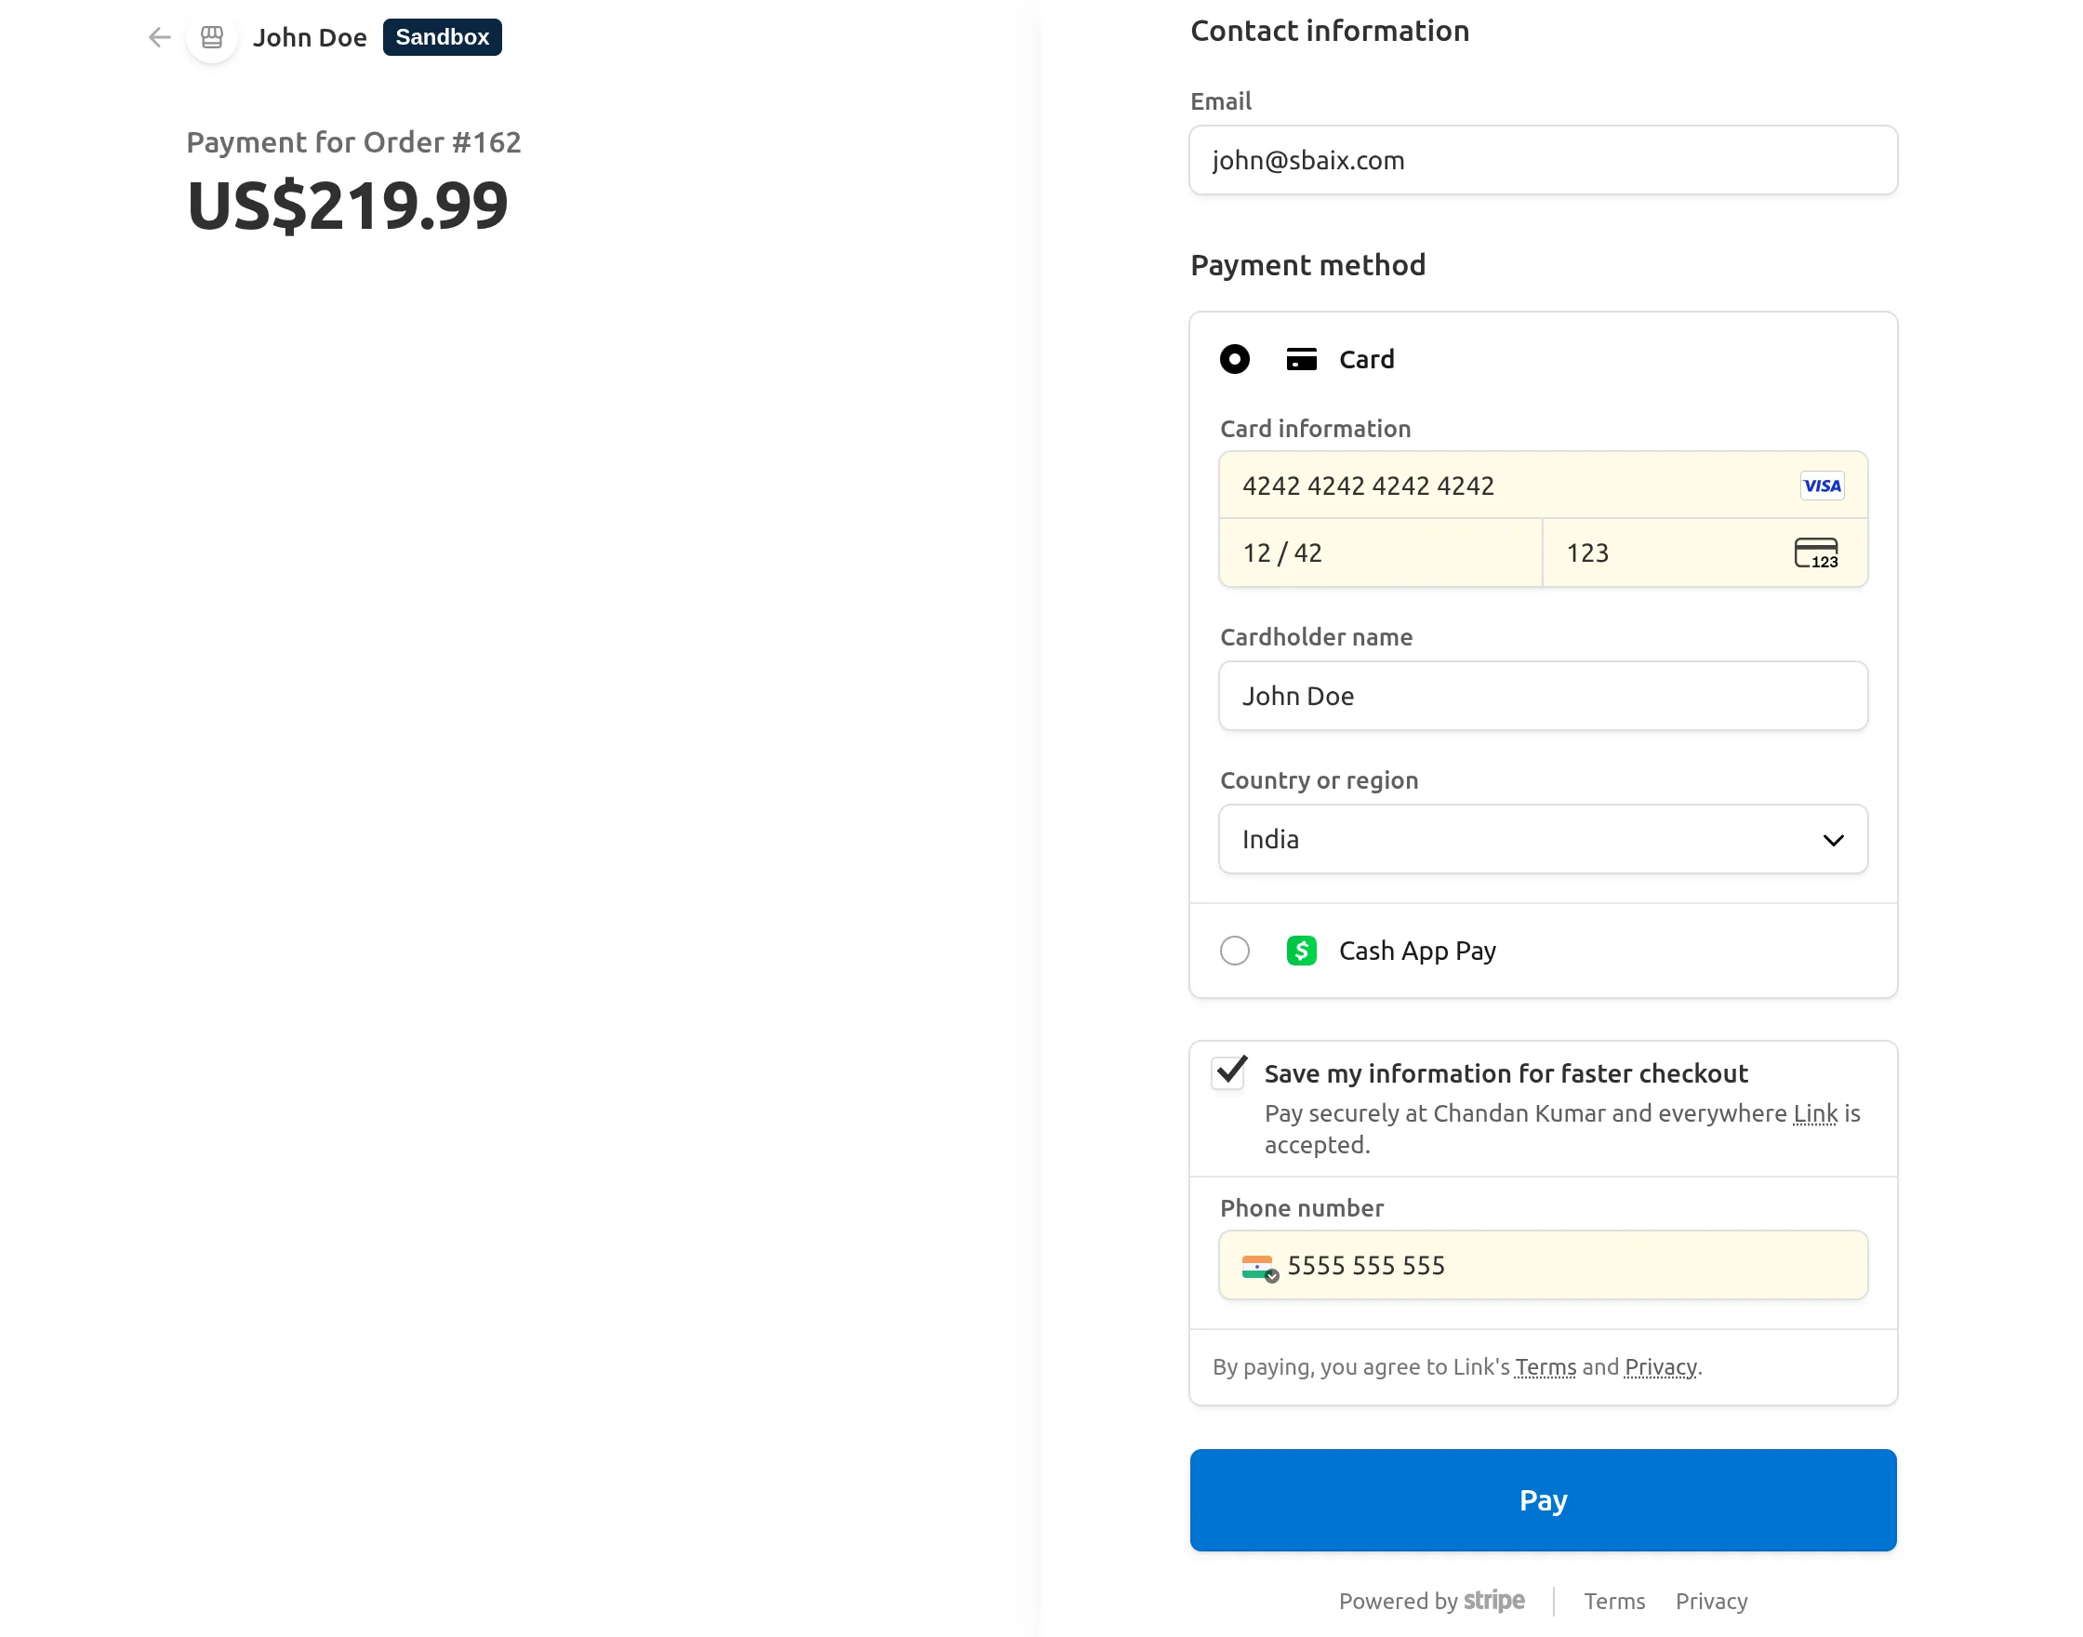Go back using the left arrow icon

(x=159, y=37)
